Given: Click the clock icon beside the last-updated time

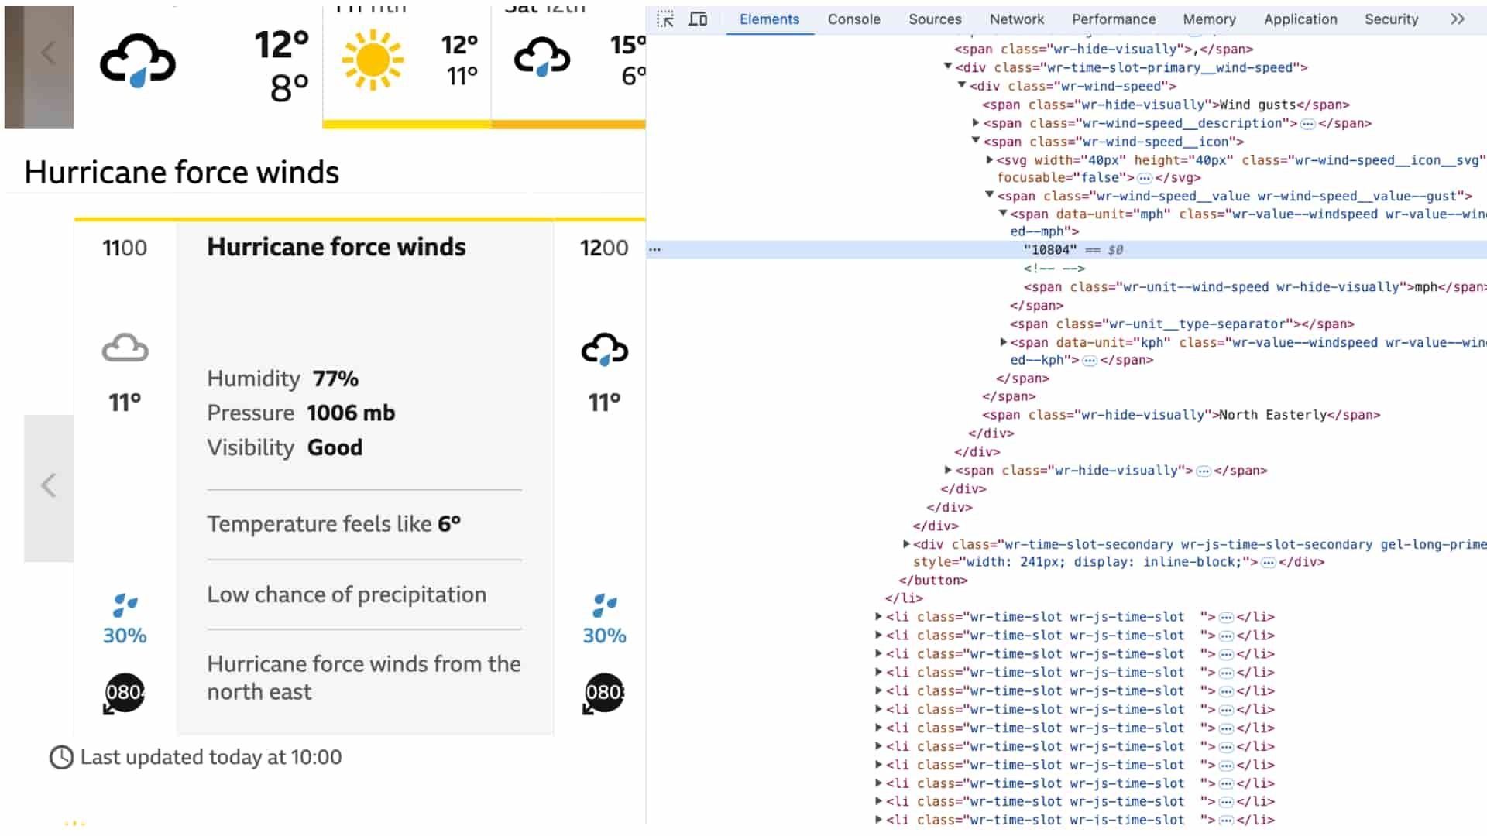Looking at the screenshot, I should point(60,758).
